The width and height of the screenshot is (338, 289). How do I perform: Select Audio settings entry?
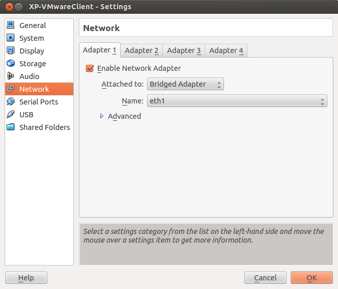point(39,76)
